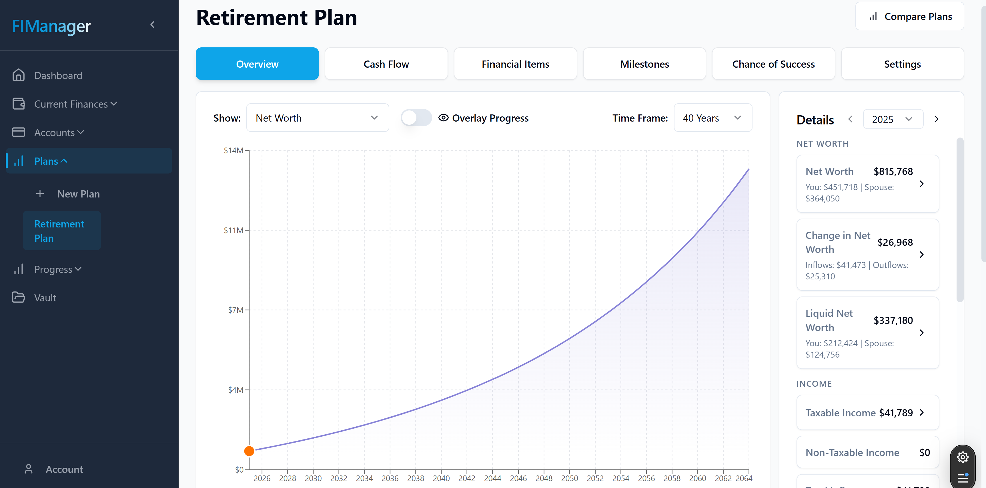The image size is (986, 488).
Task: Select the 2025 year dropdown
Action: (893, 119)
